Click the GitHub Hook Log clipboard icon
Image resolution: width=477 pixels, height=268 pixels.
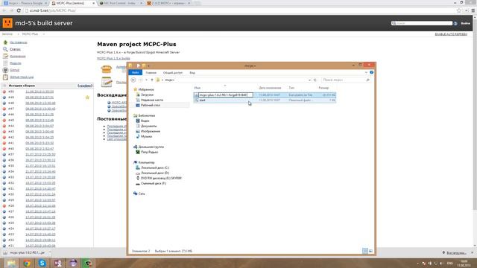[x=5, y=77]
